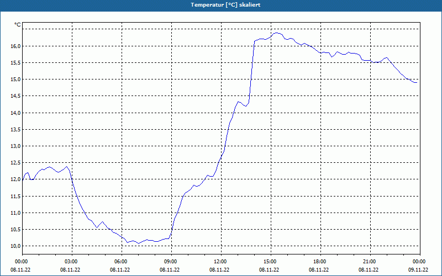Click the "08.11.22" date under 03:00
Image resolution: width=442 pixels, height=276 pixels.
(70, 270)
